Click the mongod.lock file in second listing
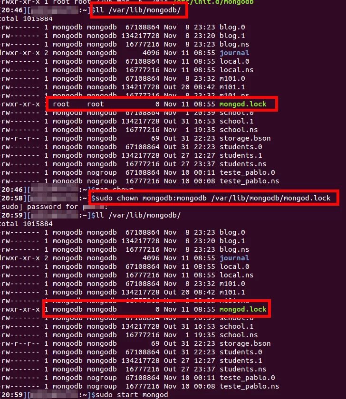 (x=243, y=309)
